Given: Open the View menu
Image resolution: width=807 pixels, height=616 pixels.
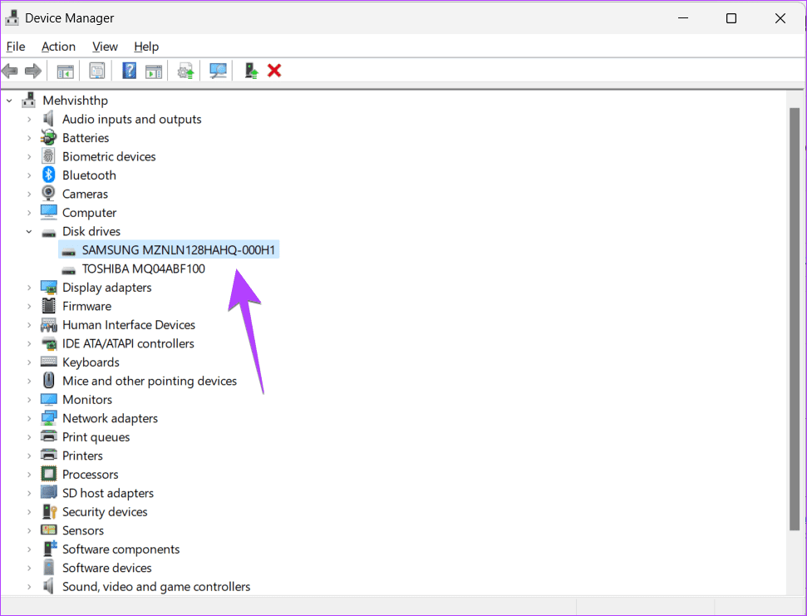Looking at the screenshot, I should click(105, 47).
